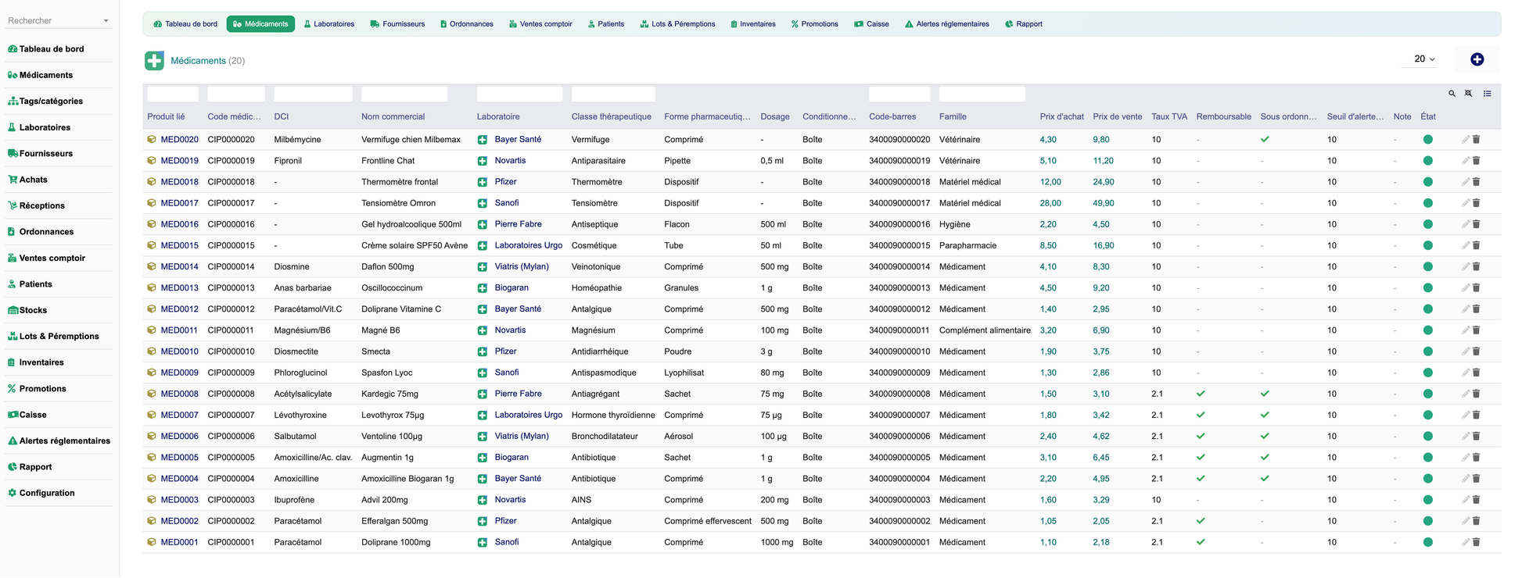Open Viatris (Mylan) link in MED0006 row
The image size is (1522, 578).
tap(522, 436)
